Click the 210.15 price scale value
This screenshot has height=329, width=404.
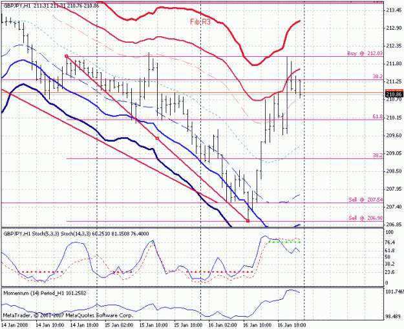pos(394,118)
